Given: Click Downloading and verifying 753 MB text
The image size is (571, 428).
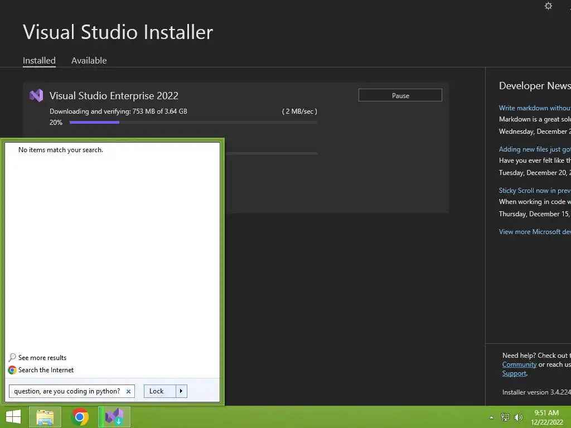Looking at the screenshot, I should tap(118, 111).
